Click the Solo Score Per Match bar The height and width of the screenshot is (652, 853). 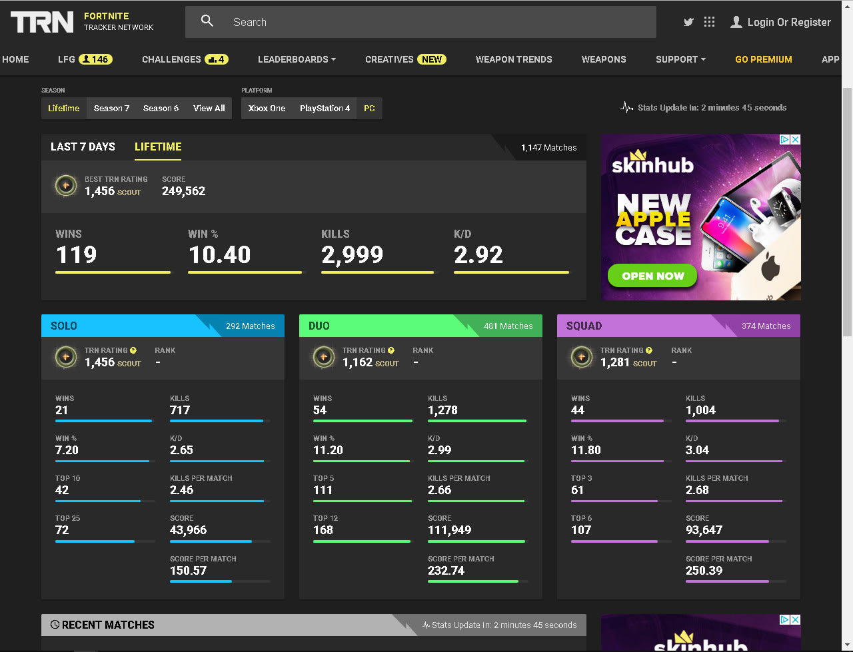pos(220,581)
